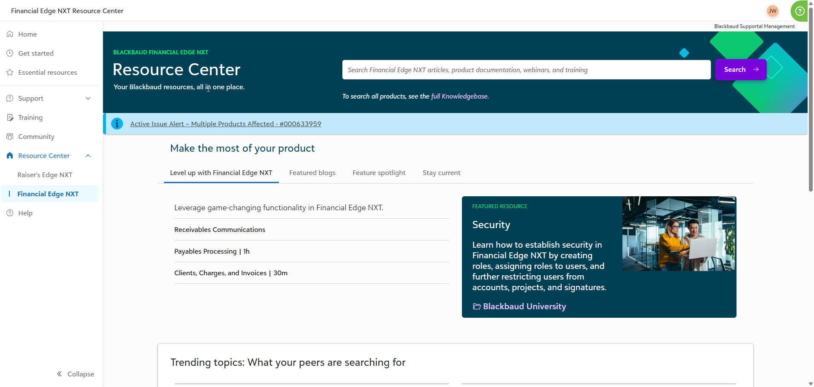The height and width of the screenshot is (387, 814).
Task: Click the Blackbaud Supportal Management text
Action: (754, 26)
